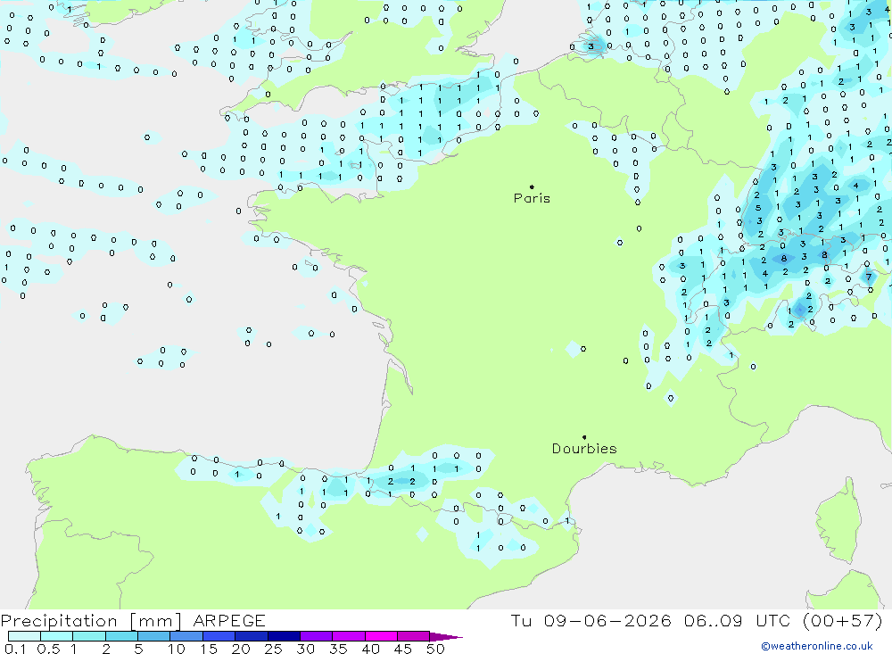892x654 pixels.
Task: Click the Precipitation [mm] title text
Action: point(91,621)
